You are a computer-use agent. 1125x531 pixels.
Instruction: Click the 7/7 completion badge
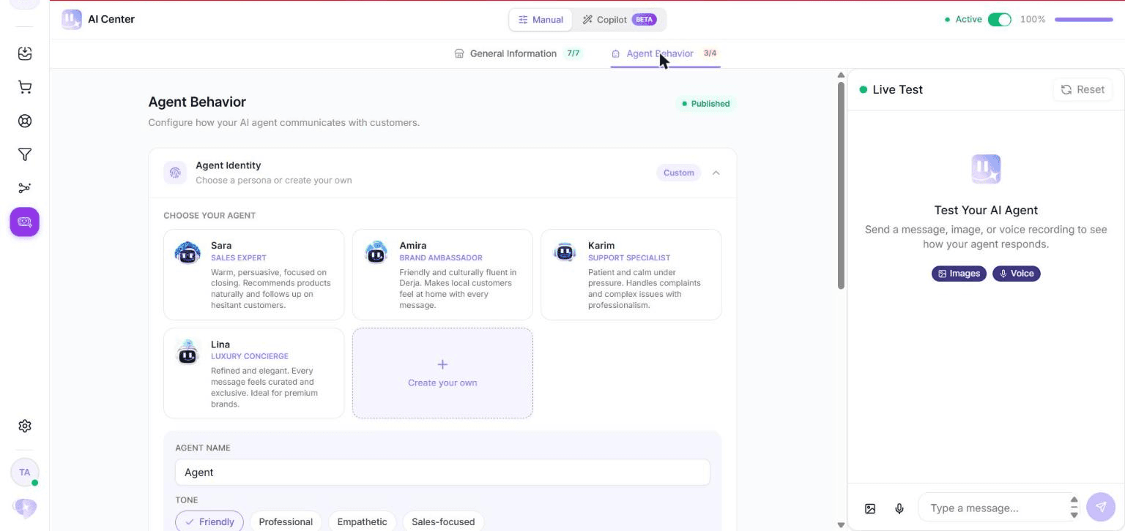(573, 53)
